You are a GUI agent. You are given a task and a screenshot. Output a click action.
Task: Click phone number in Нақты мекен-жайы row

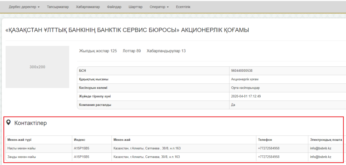pos(269,148)
